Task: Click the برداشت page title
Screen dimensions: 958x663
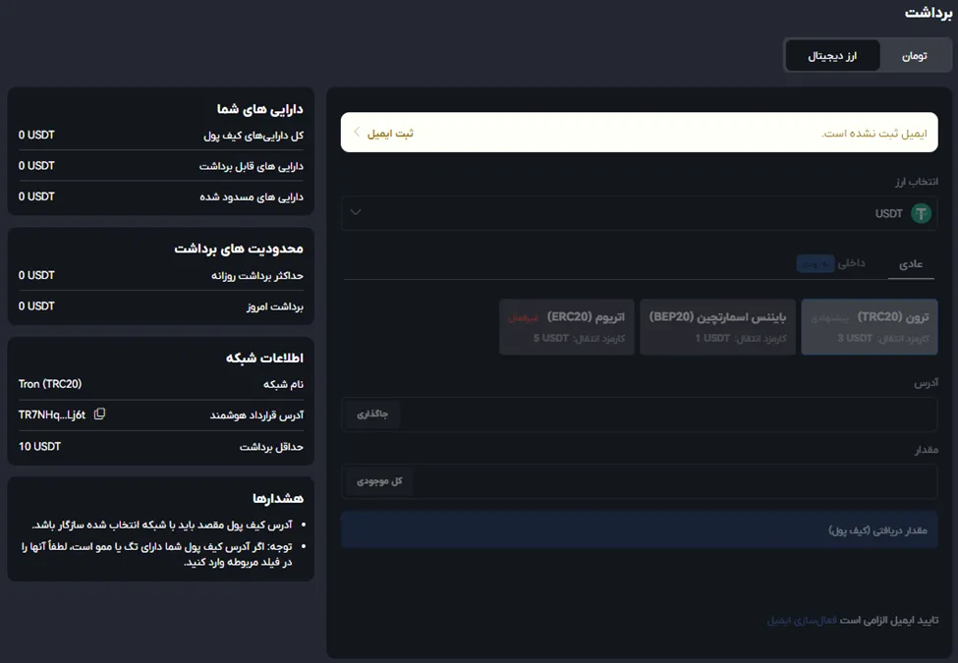Action: [929, 13]
